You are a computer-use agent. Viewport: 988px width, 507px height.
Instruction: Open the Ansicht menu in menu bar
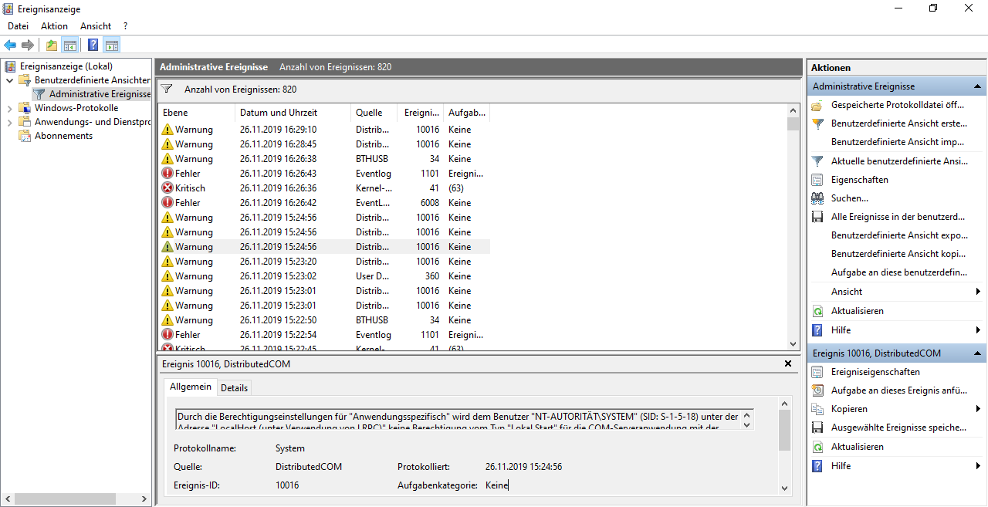pos(96,26)
